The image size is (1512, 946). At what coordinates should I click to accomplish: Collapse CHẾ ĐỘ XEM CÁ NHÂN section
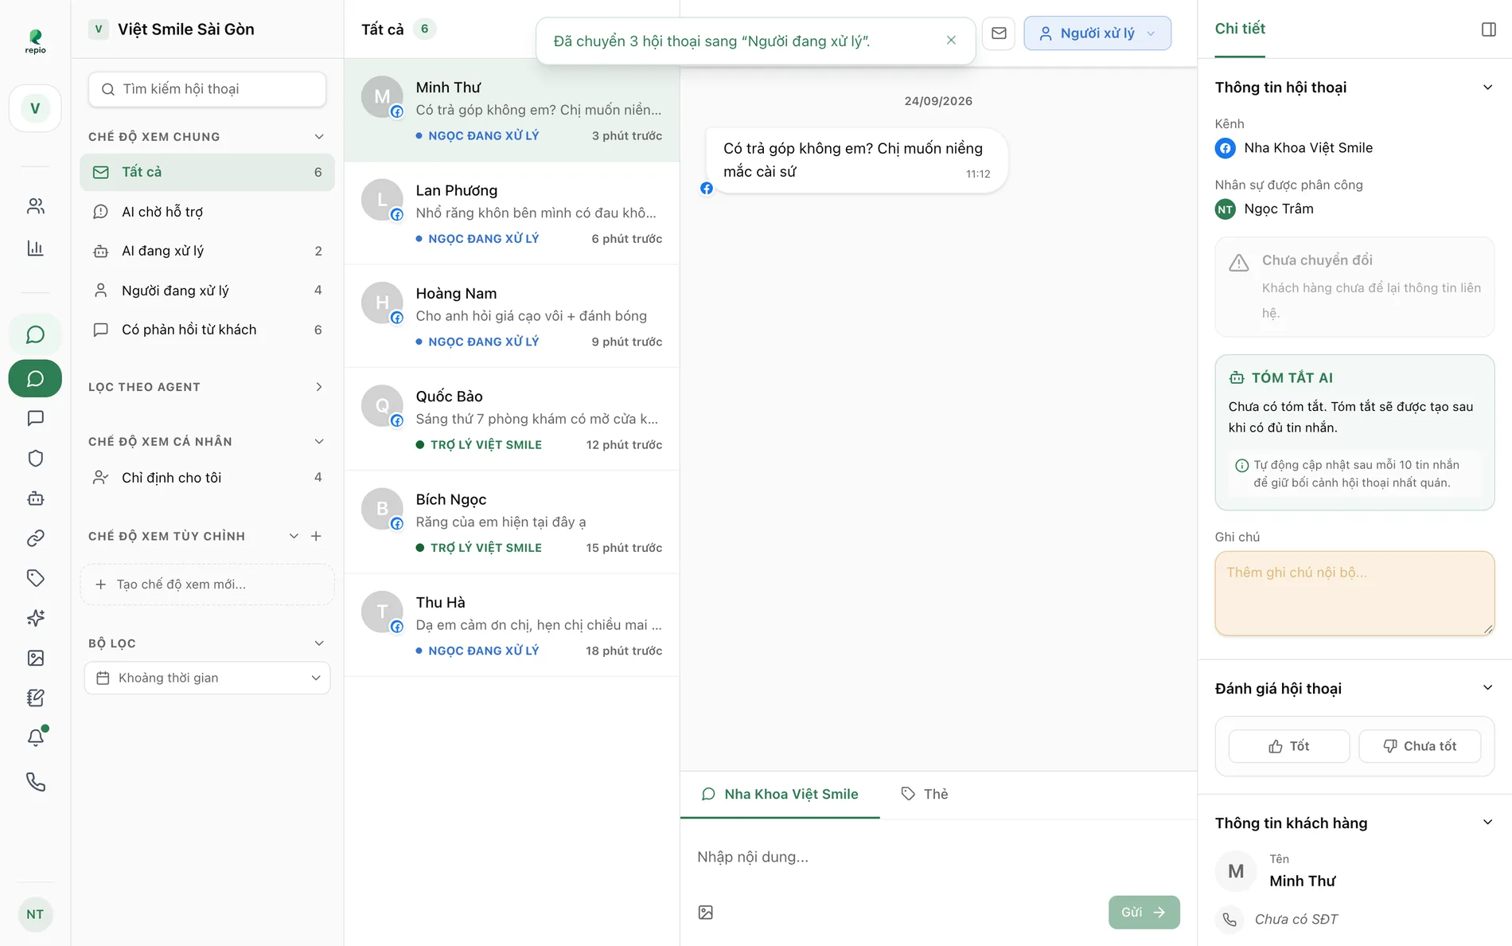click(x=319, y=441)
